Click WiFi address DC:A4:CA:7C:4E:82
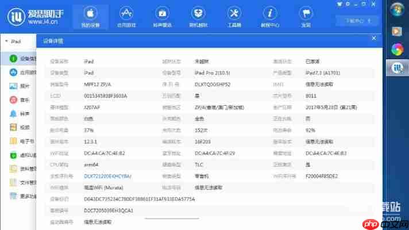This screenshot has width=409, height=230. click(x=105, y=154)
